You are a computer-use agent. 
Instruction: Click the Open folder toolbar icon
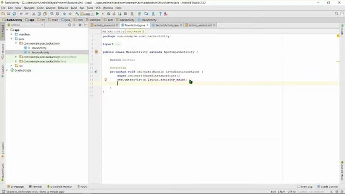[3, 14]
